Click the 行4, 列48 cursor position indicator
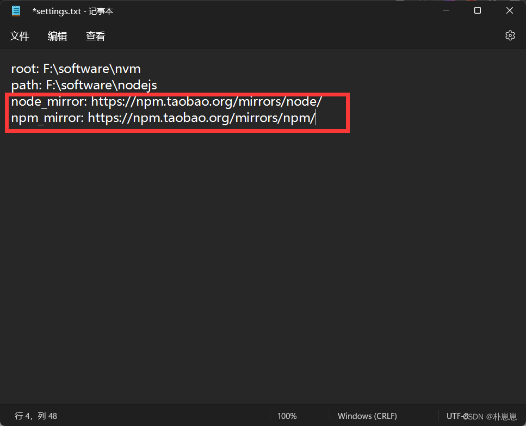This screenshot has width=526, height=426. [x=36, y=416]
